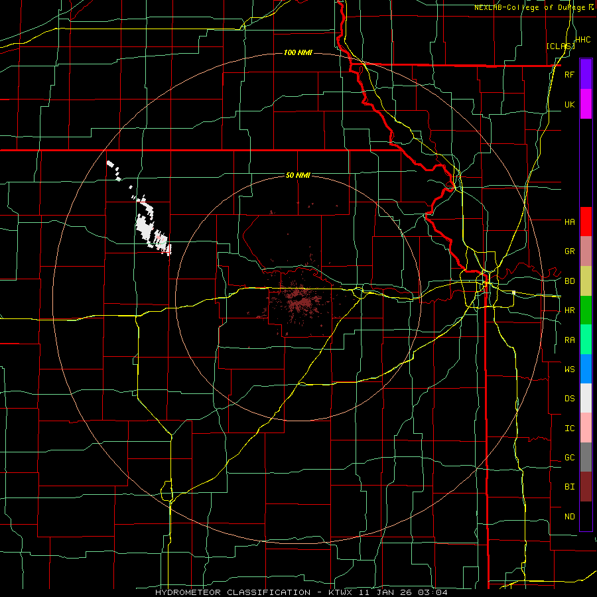Click the "50 NMI" range ring label

[x=298, y=176]
